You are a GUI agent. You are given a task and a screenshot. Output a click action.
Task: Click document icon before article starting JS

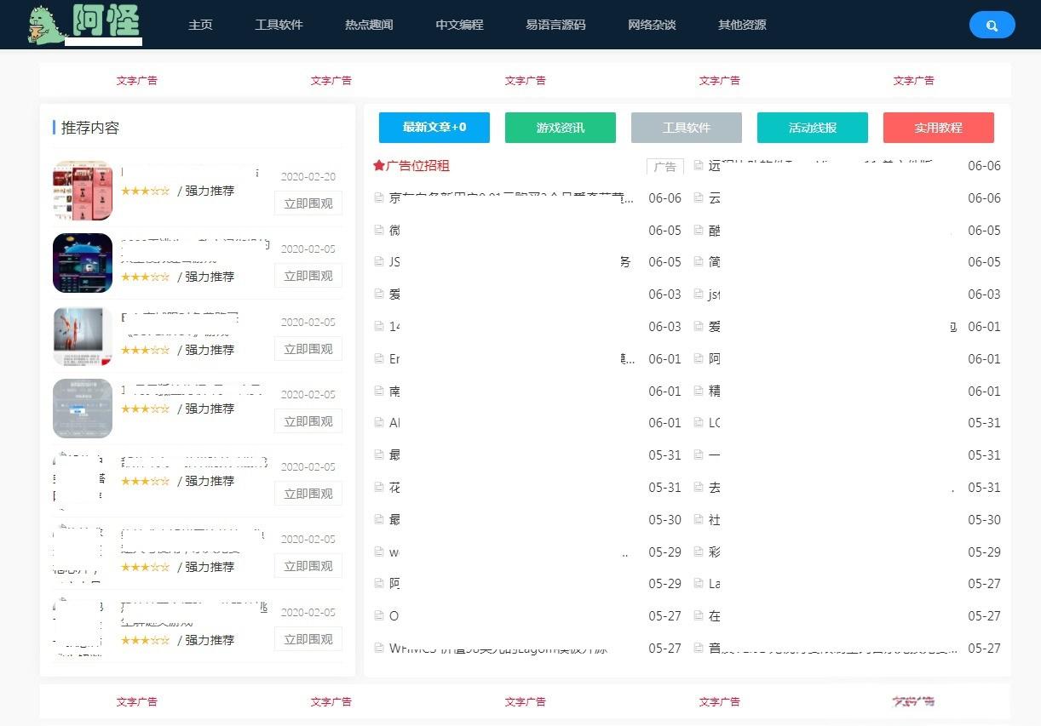tap(379, 262)
